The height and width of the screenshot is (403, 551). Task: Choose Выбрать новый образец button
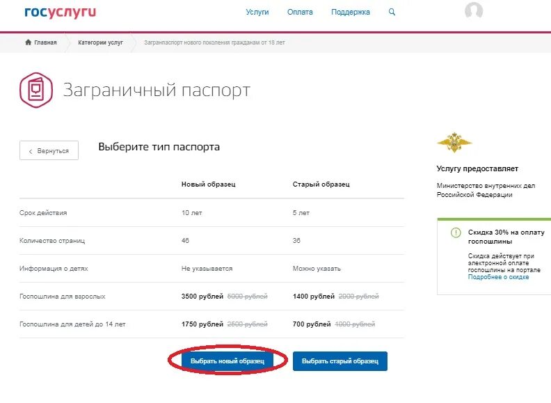click(227, 361)
